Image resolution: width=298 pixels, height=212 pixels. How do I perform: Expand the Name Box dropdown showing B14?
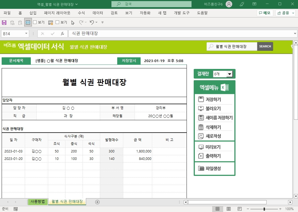point(26,34)
